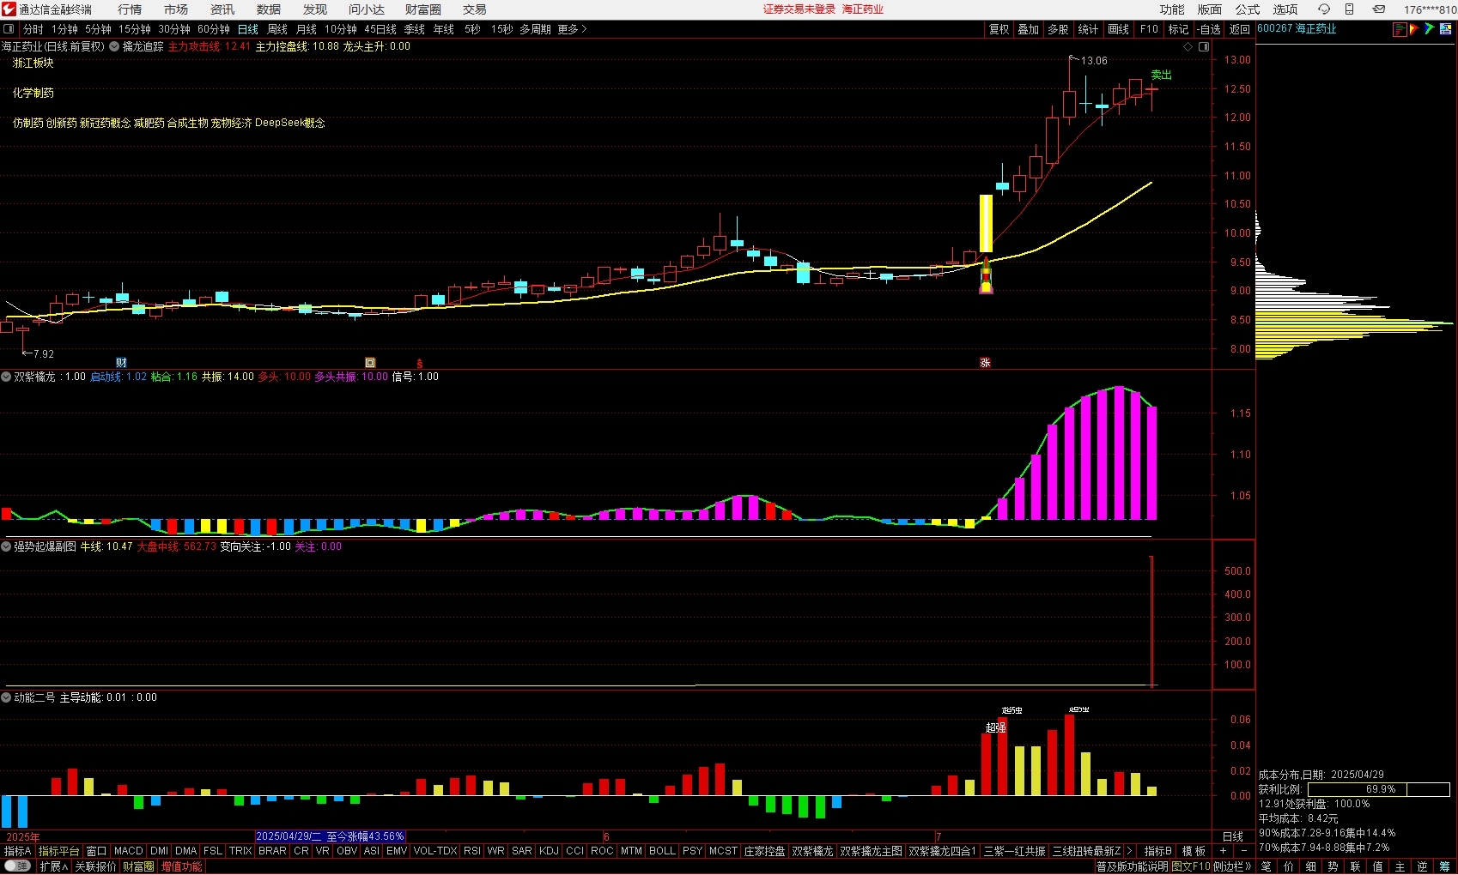Select the MACD indicator tab
The width and height of the screenshot is (1458, 875).
(x=128, y=851)
